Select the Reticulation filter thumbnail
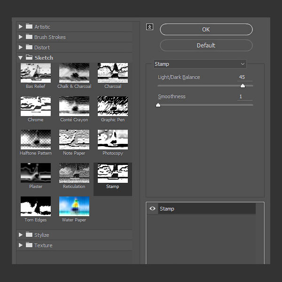 [74, 173]
